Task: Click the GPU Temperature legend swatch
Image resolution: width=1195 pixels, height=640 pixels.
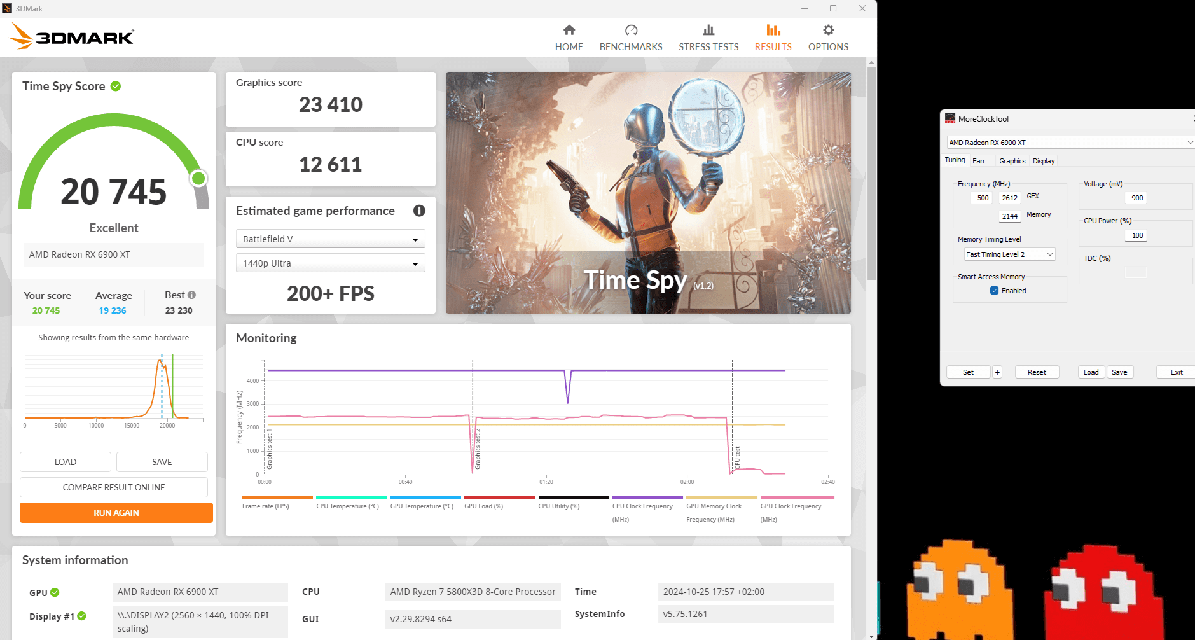Action: coord(425,497)
